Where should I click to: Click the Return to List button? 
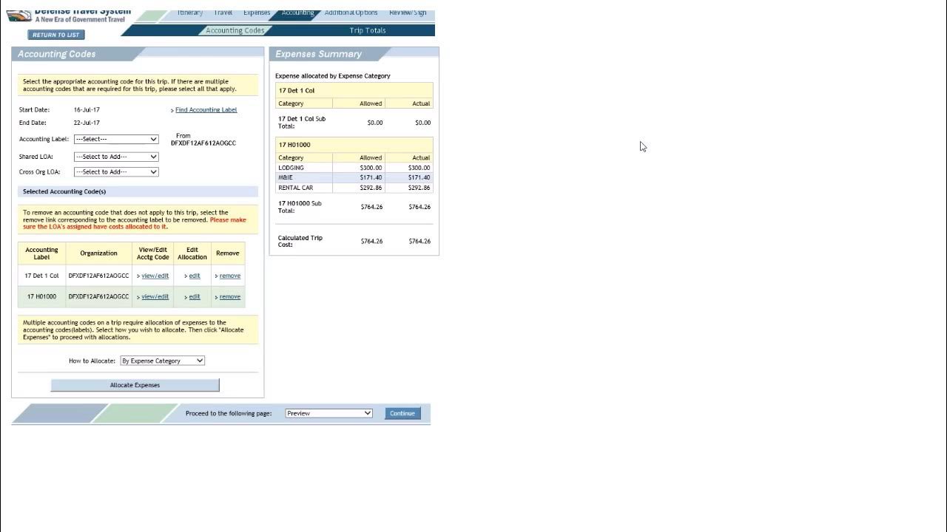pyautogui.click(x=56, y=35)
